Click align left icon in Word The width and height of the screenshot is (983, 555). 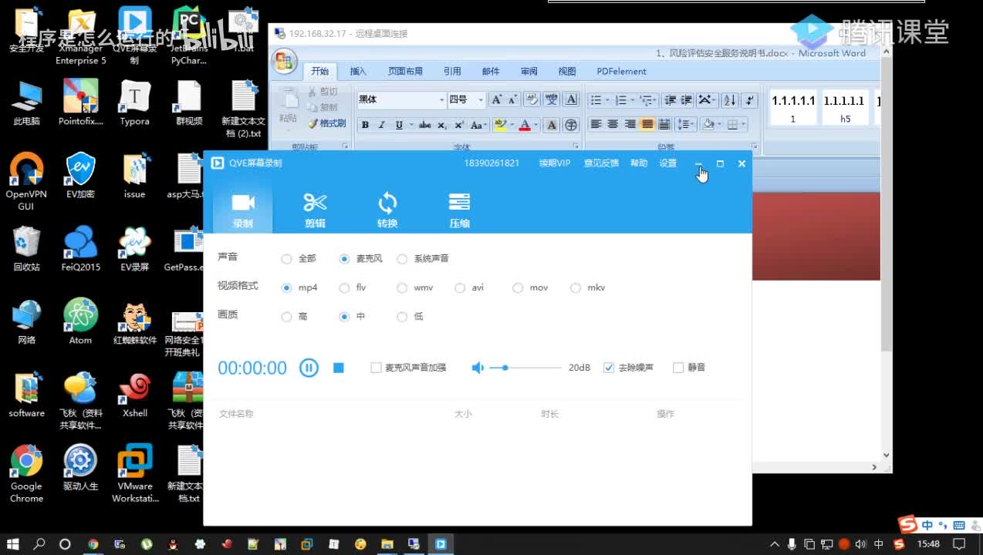point(596,124)
